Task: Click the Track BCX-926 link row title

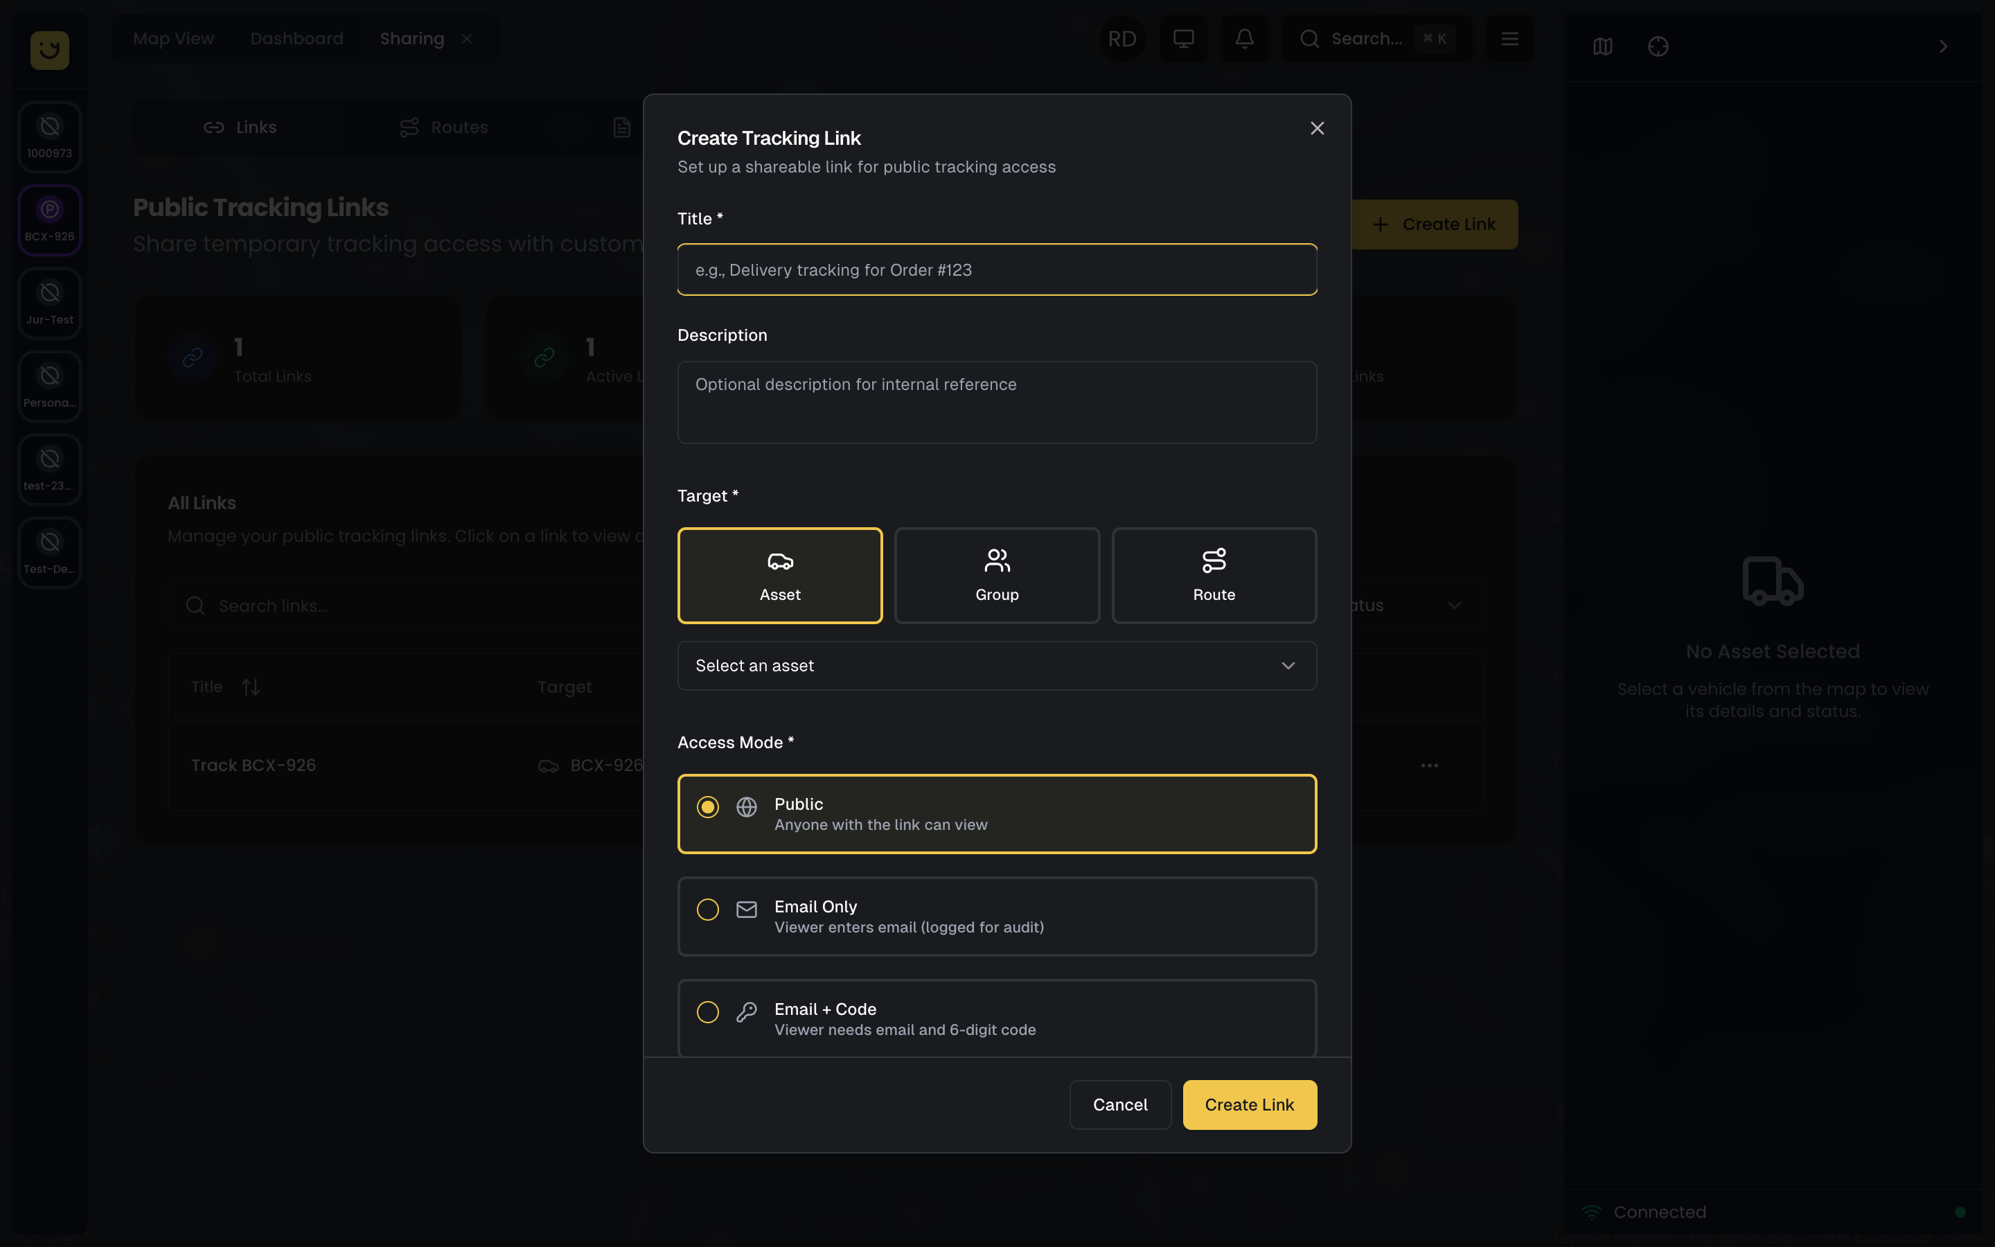Action: point(253,766)
